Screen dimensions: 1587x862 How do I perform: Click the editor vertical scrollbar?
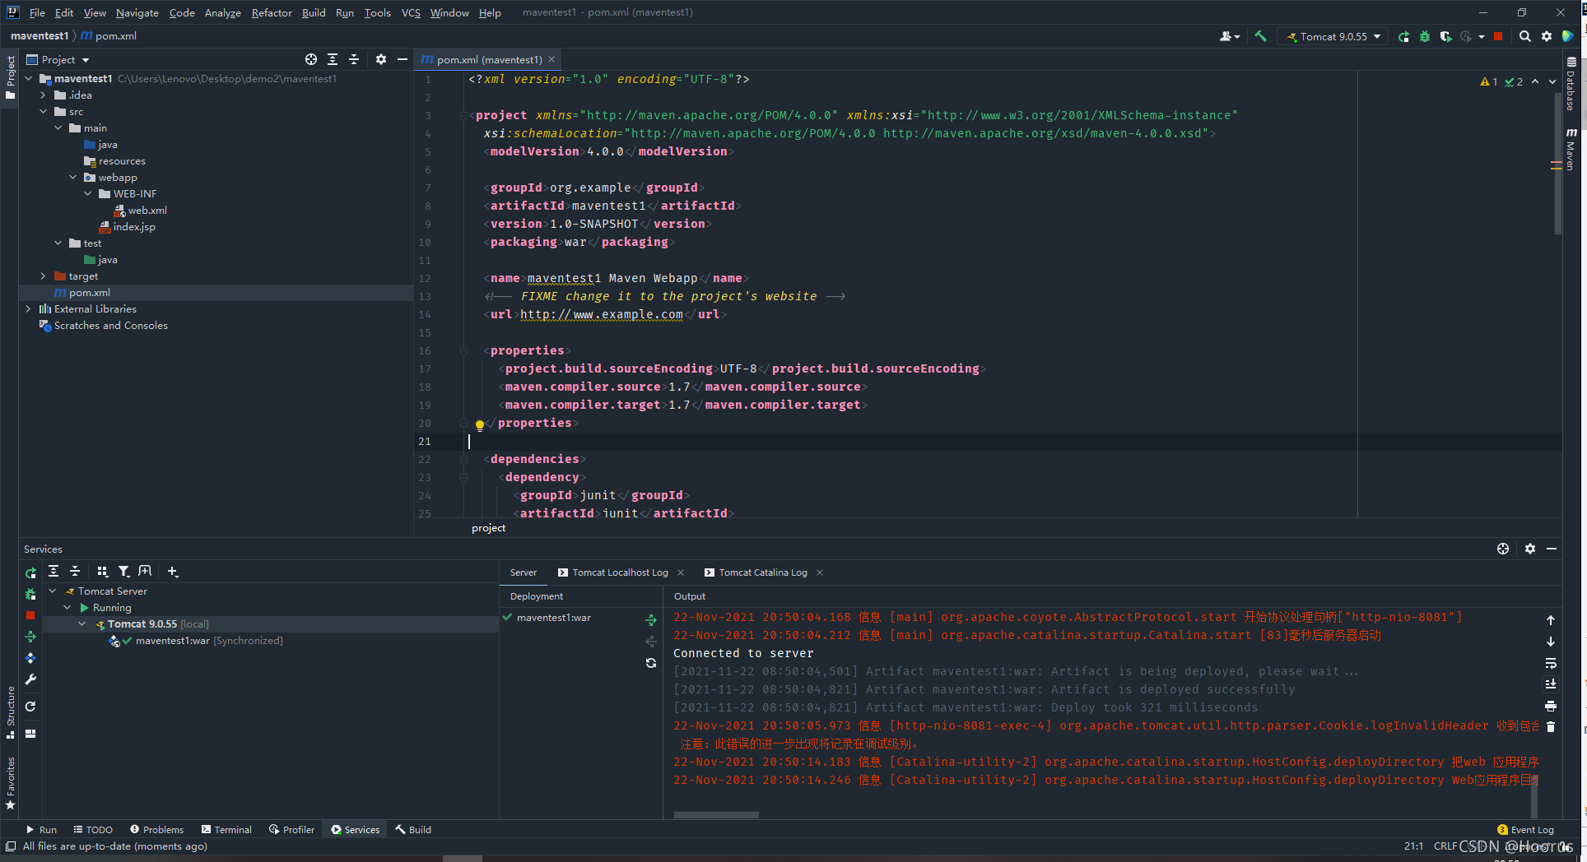click(1557, 165)
